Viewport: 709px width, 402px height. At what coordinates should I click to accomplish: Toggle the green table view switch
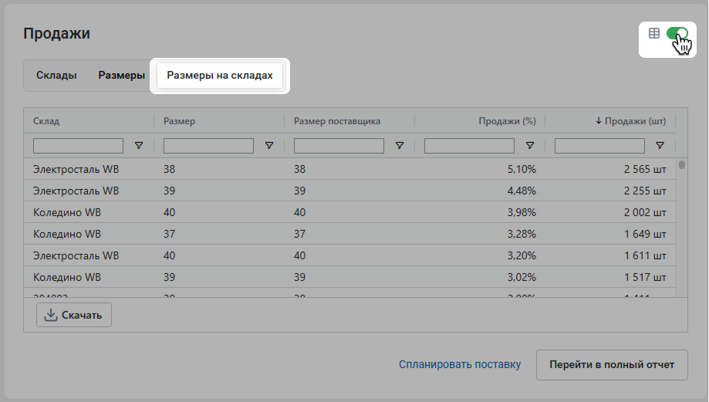[677, 33]
